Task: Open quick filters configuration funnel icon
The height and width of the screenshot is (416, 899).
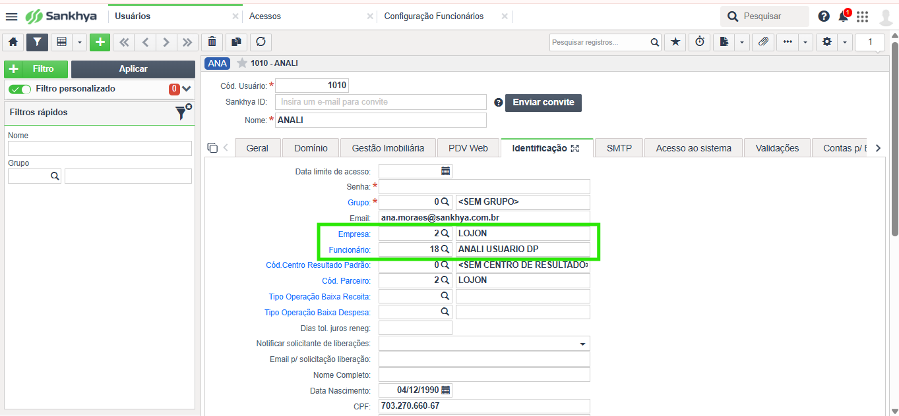Action: 183,113
